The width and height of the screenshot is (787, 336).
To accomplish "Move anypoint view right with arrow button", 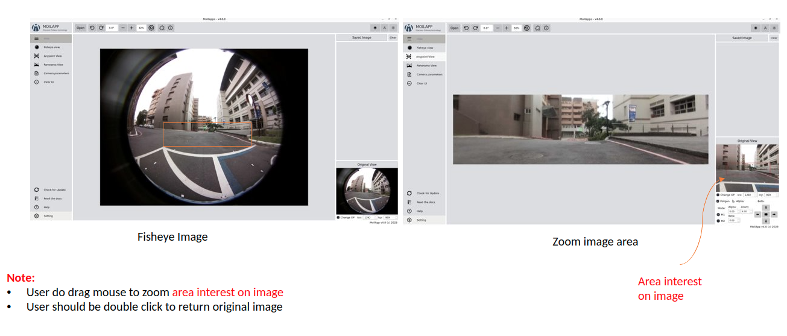I will tap(774, 214).
